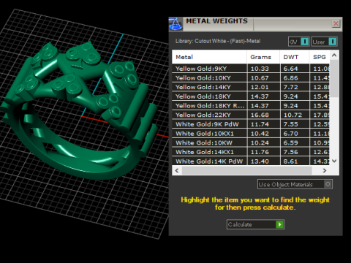Click the left arrow of the horizontal scrollbar

pos(177,170)
